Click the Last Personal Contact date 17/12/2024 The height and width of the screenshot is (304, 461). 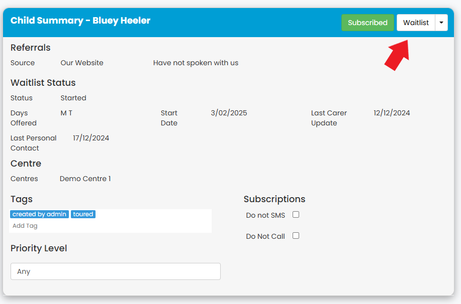[x=91, y=138]
